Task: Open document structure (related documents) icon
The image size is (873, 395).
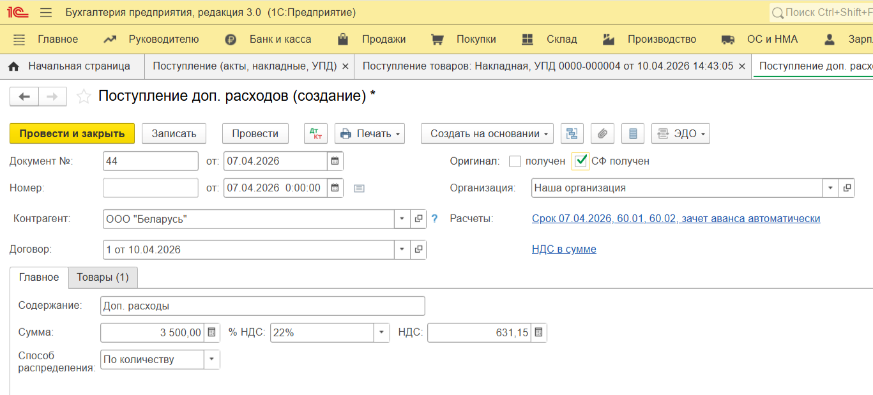Action: coord(572,133)
